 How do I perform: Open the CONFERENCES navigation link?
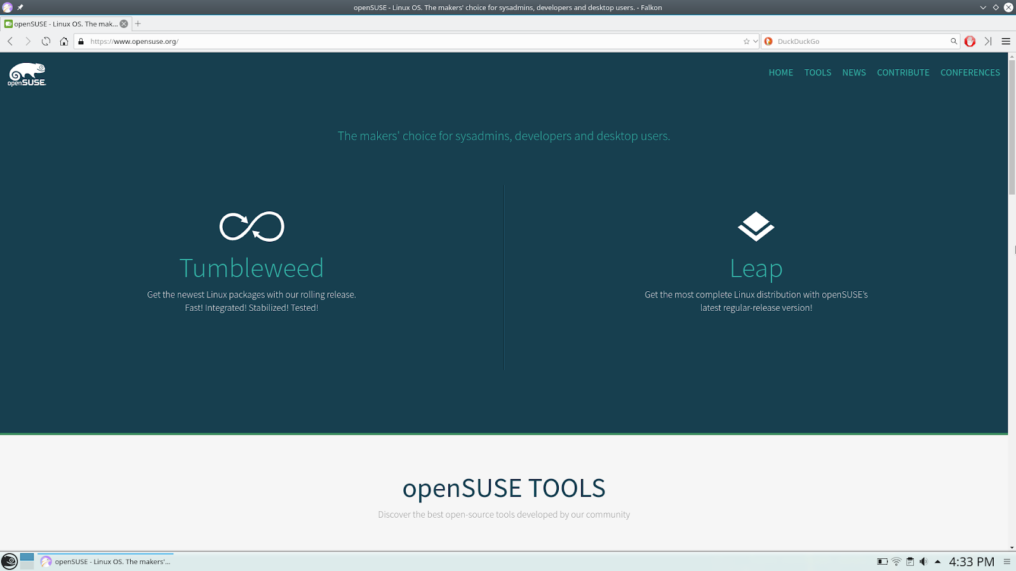(x=970, y=73)
